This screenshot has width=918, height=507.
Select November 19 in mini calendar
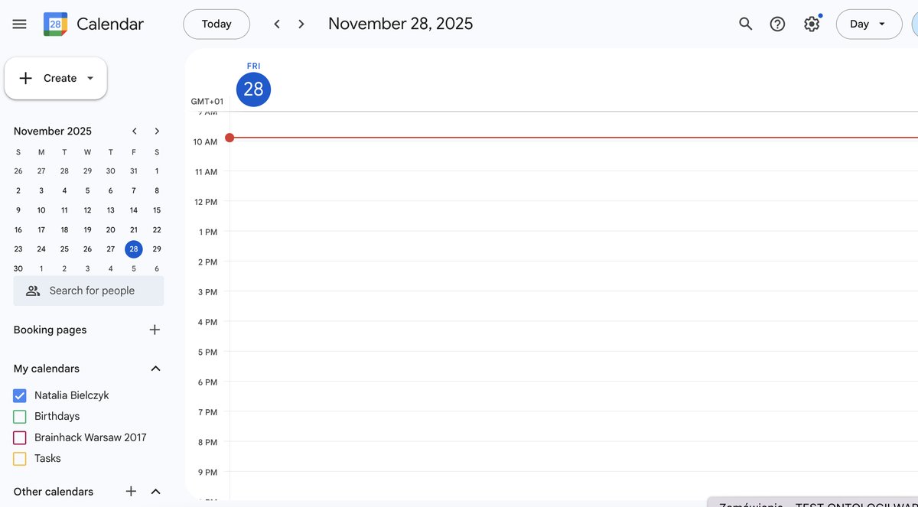(x=87, y=229)
